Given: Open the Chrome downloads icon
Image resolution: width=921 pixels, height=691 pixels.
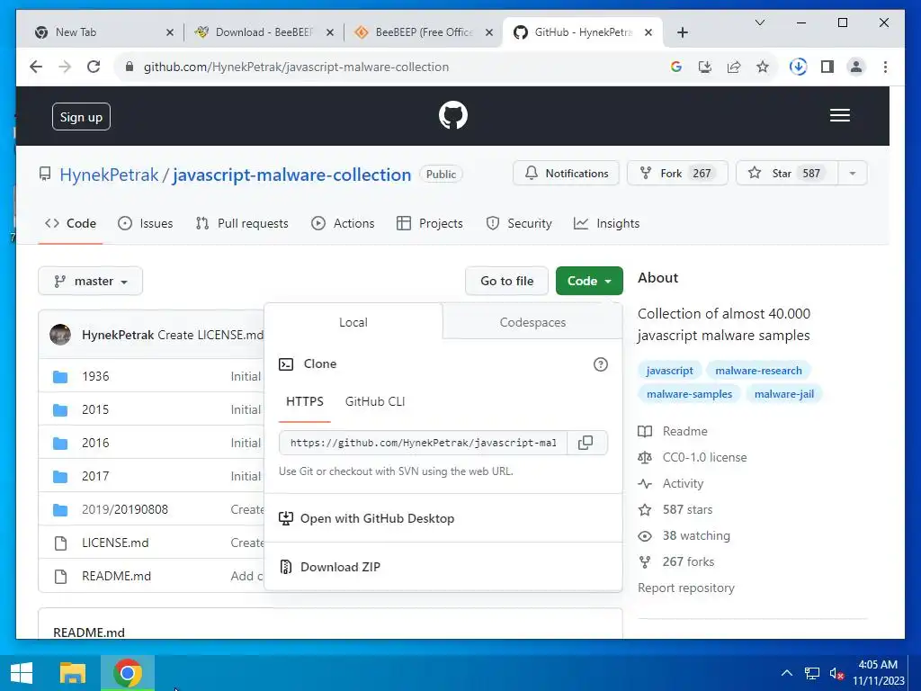Looking at the screenshot, I should 798,67.
